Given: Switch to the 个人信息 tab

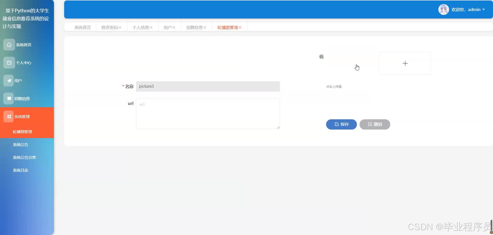Looking at the screenshot, I should click(141, 27).
